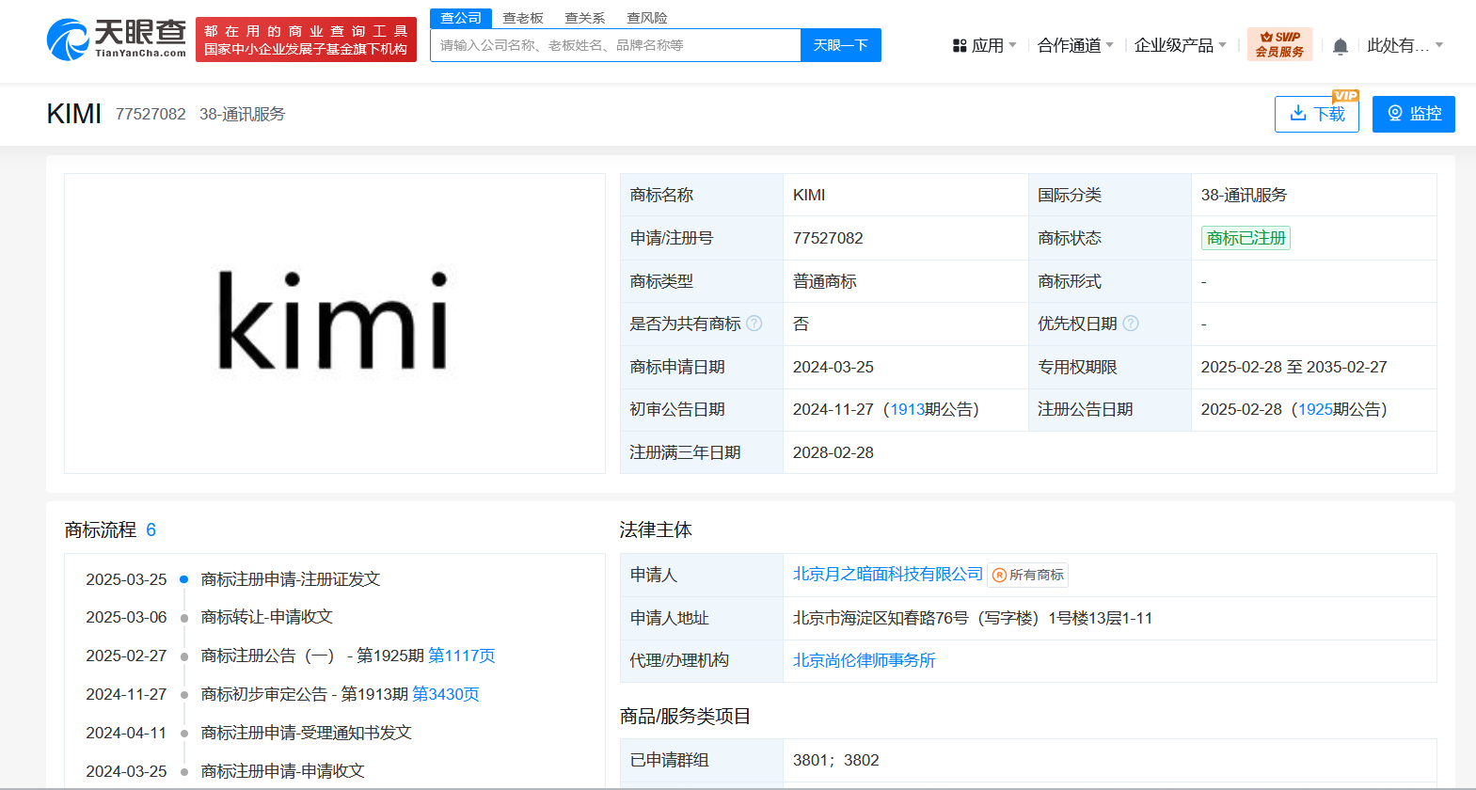Click the 商标流程 section count 6

click(x=151, y=530)
